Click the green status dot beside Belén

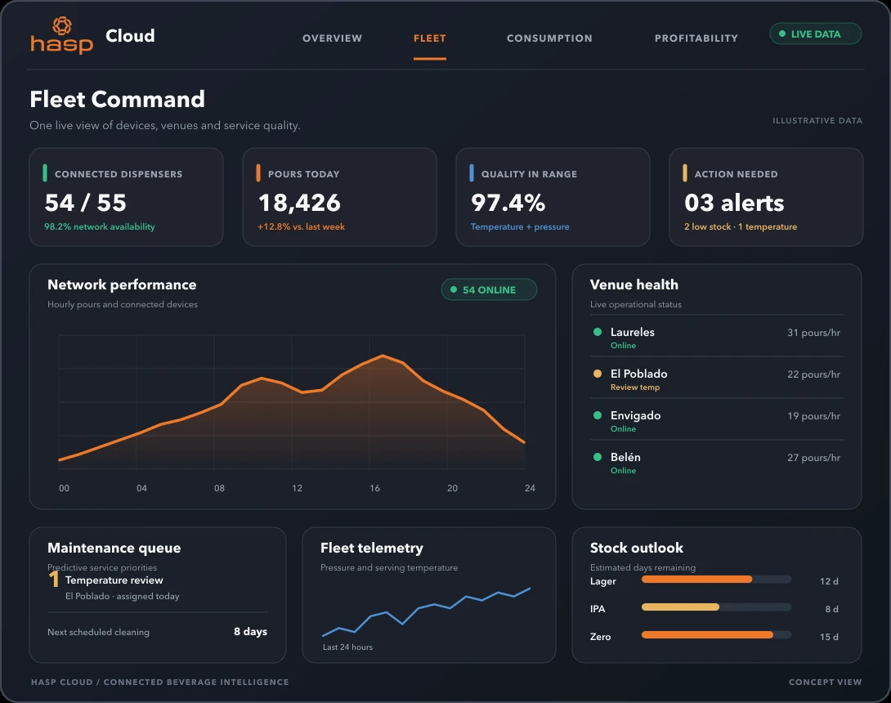tap(598, 457)
